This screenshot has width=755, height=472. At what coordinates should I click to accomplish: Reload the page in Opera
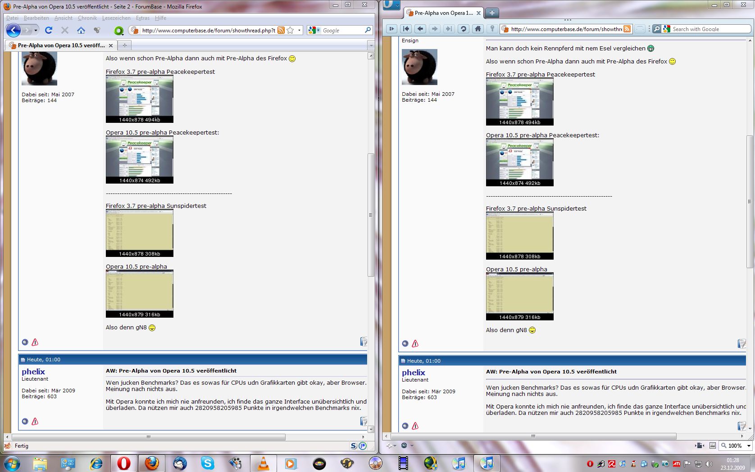coord(463,29)
